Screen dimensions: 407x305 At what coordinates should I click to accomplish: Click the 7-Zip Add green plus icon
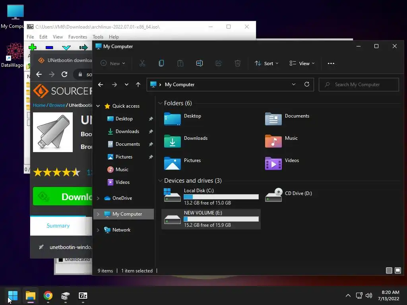[x=33, y=47]
